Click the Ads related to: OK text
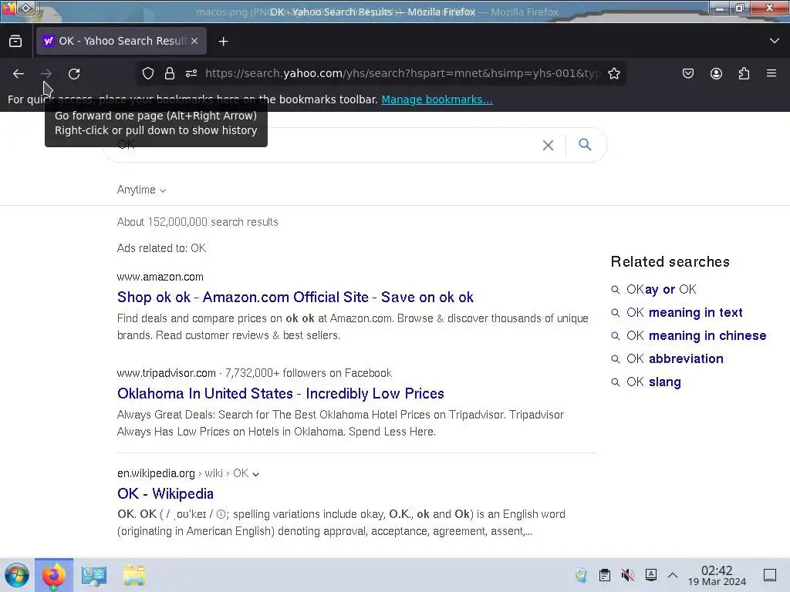 (161, 248)
